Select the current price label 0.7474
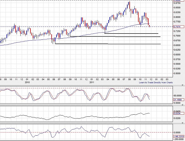The width and height of the screenshot is (185, 141). click(178, 27)
